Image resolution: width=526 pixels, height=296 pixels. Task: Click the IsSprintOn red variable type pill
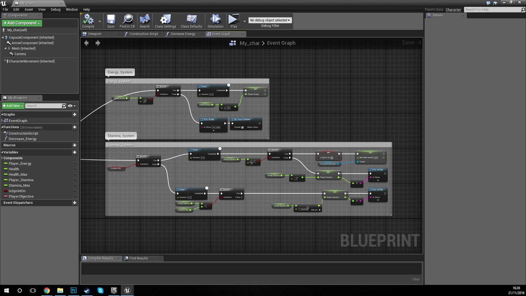click(6, 191)
